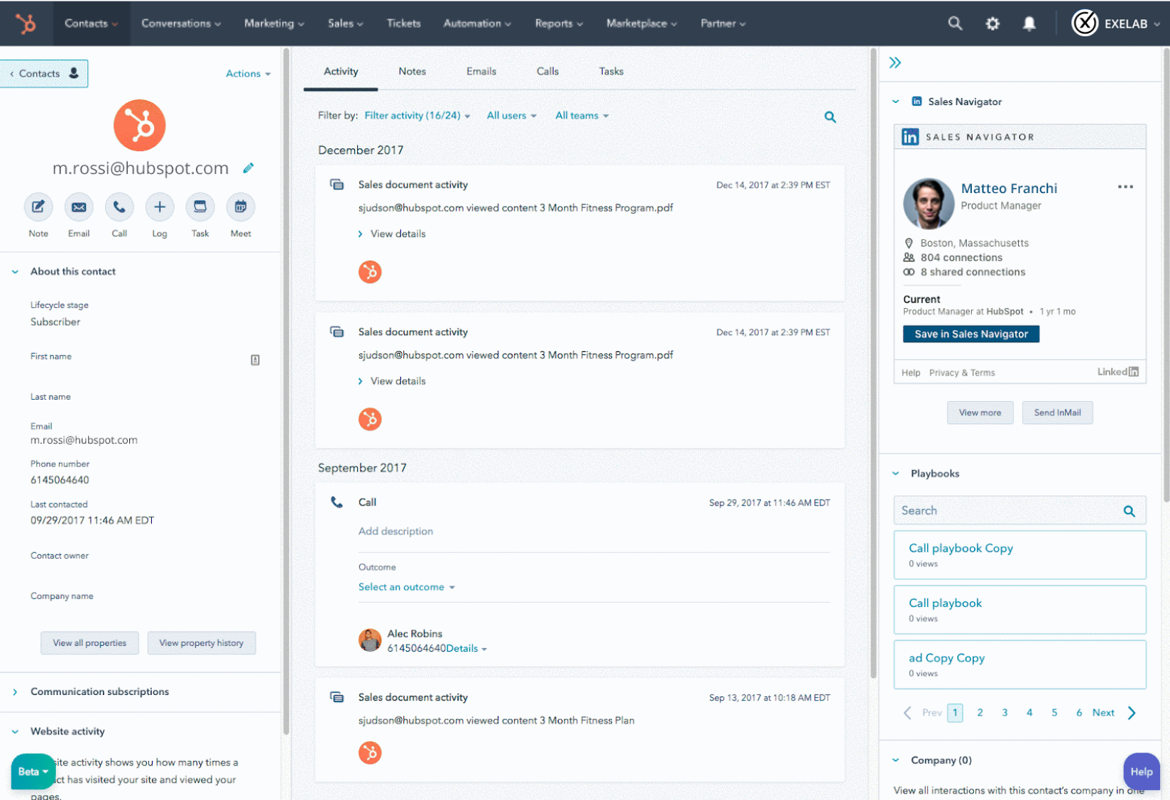The image size is (1170, 800).
Task: Open the Contacts menu in the navbar
Action: [91, 23]
